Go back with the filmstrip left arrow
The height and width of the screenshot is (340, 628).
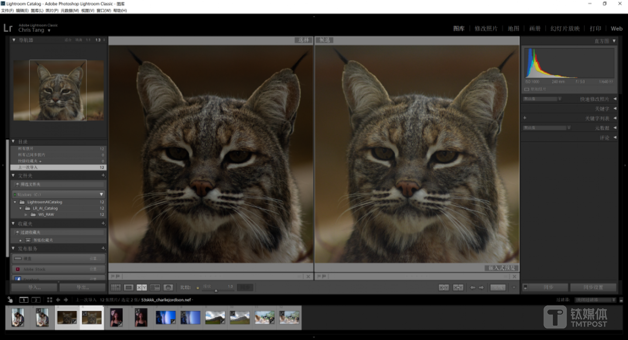point(58,300)
